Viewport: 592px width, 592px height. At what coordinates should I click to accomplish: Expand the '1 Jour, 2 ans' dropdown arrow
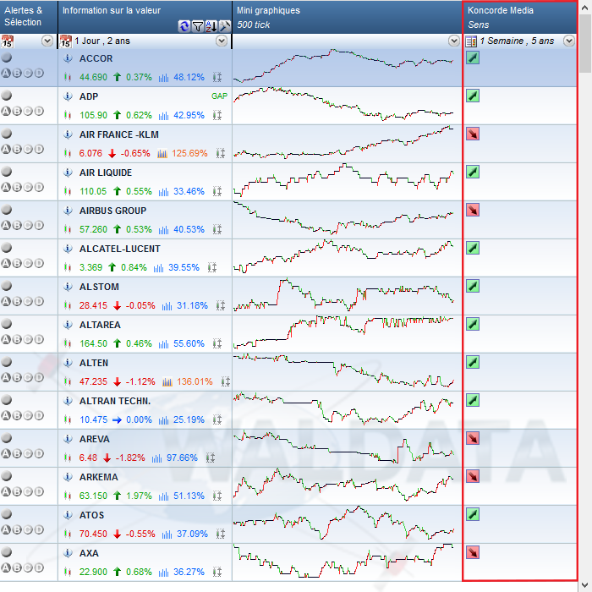tap(222, 41)
